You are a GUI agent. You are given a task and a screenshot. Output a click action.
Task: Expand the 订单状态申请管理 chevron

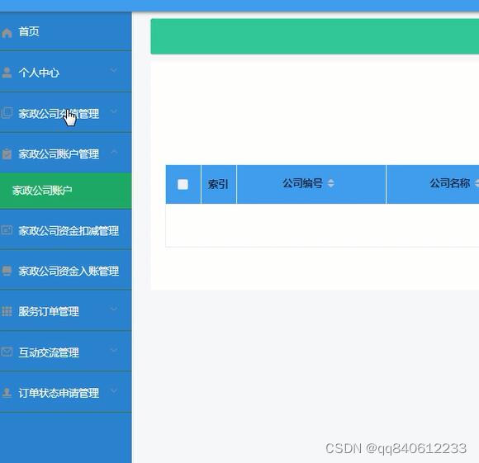point(114,390)
